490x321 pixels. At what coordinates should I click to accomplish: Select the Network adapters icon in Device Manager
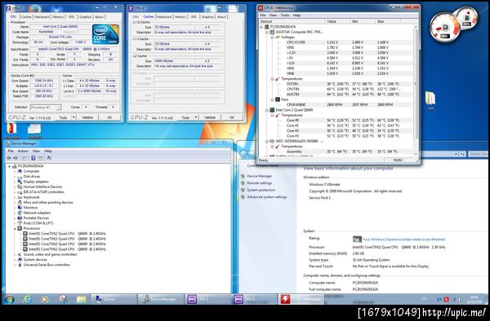pyautogui.click(x=20, y=213)
